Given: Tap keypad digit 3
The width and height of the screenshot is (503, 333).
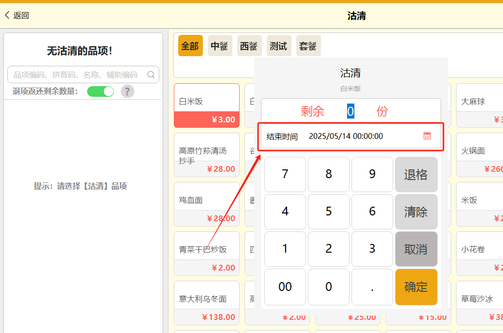Looking at the screenshot, I should coord(372,249).
